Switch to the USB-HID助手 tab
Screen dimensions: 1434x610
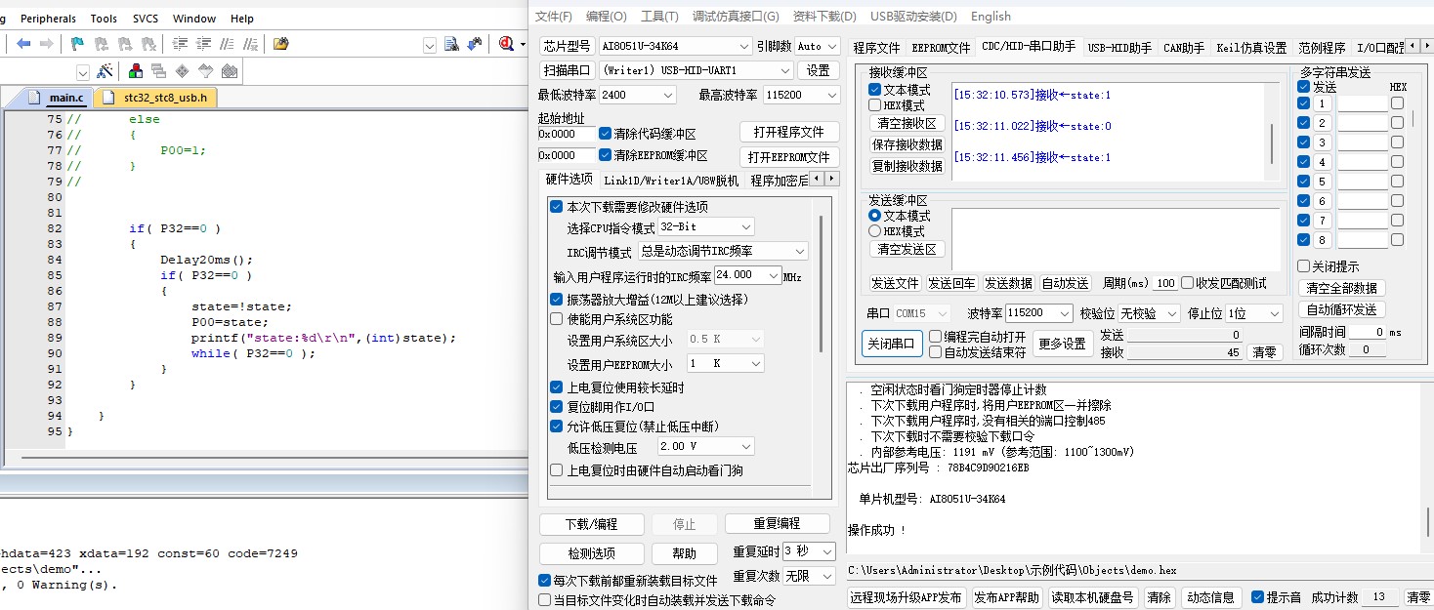click(1119, 47)
